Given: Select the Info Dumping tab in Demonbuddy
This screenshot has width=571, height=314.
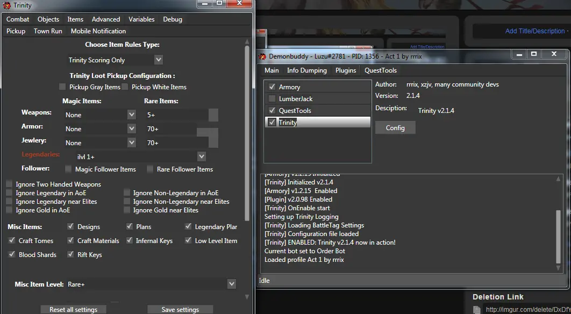Looking at the screenshot, I should tap(306, 70).
